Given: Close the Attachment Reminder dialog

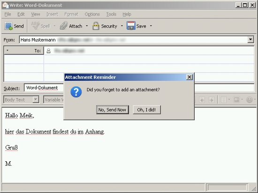Looking at the screenshot, I should point(189,77).
